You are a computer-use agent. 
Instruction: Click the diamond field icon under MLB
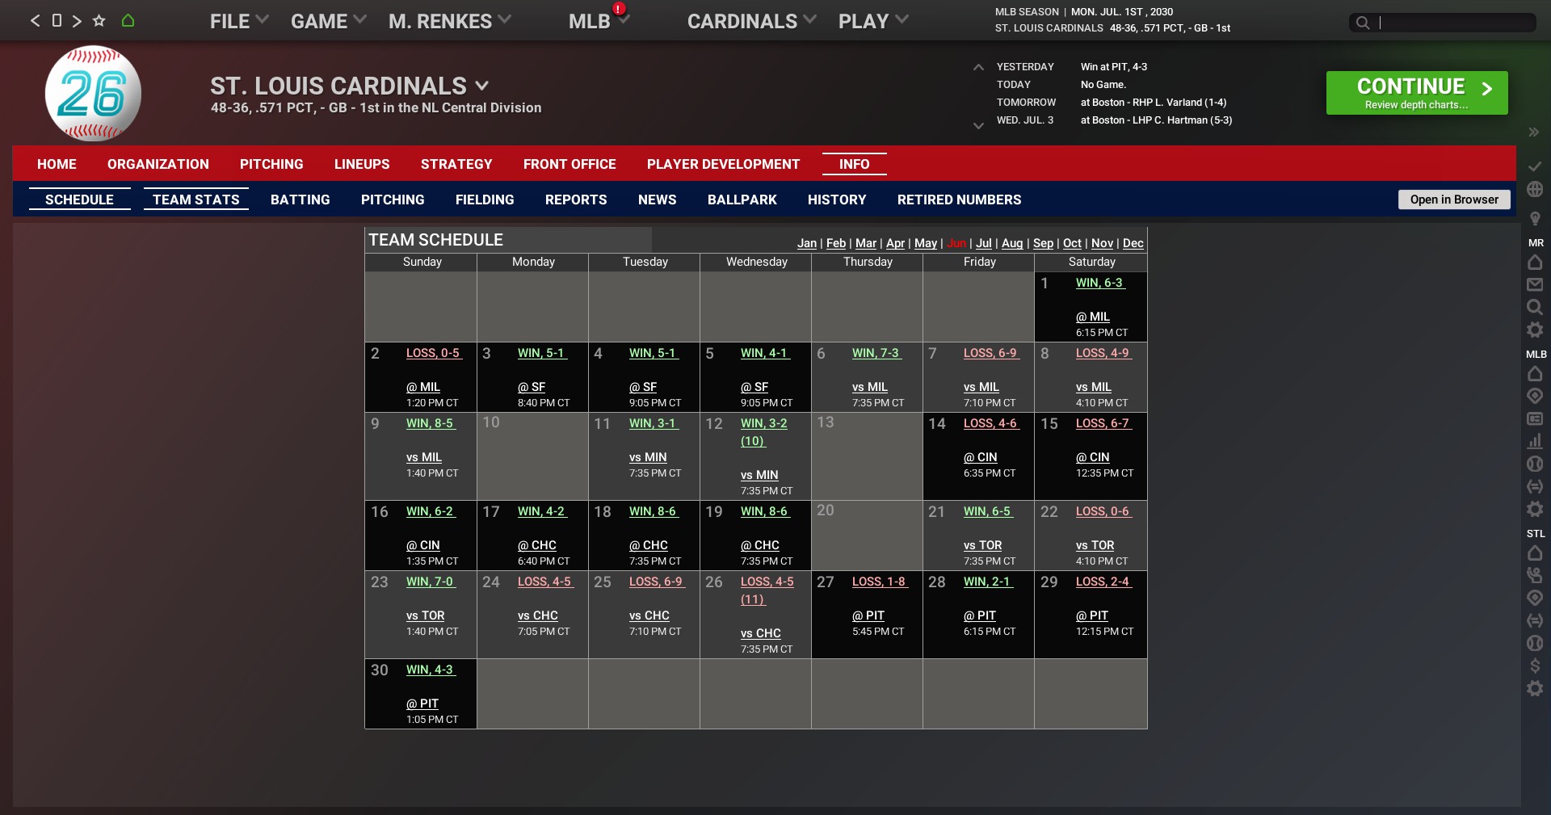(x=1535, y=396)
